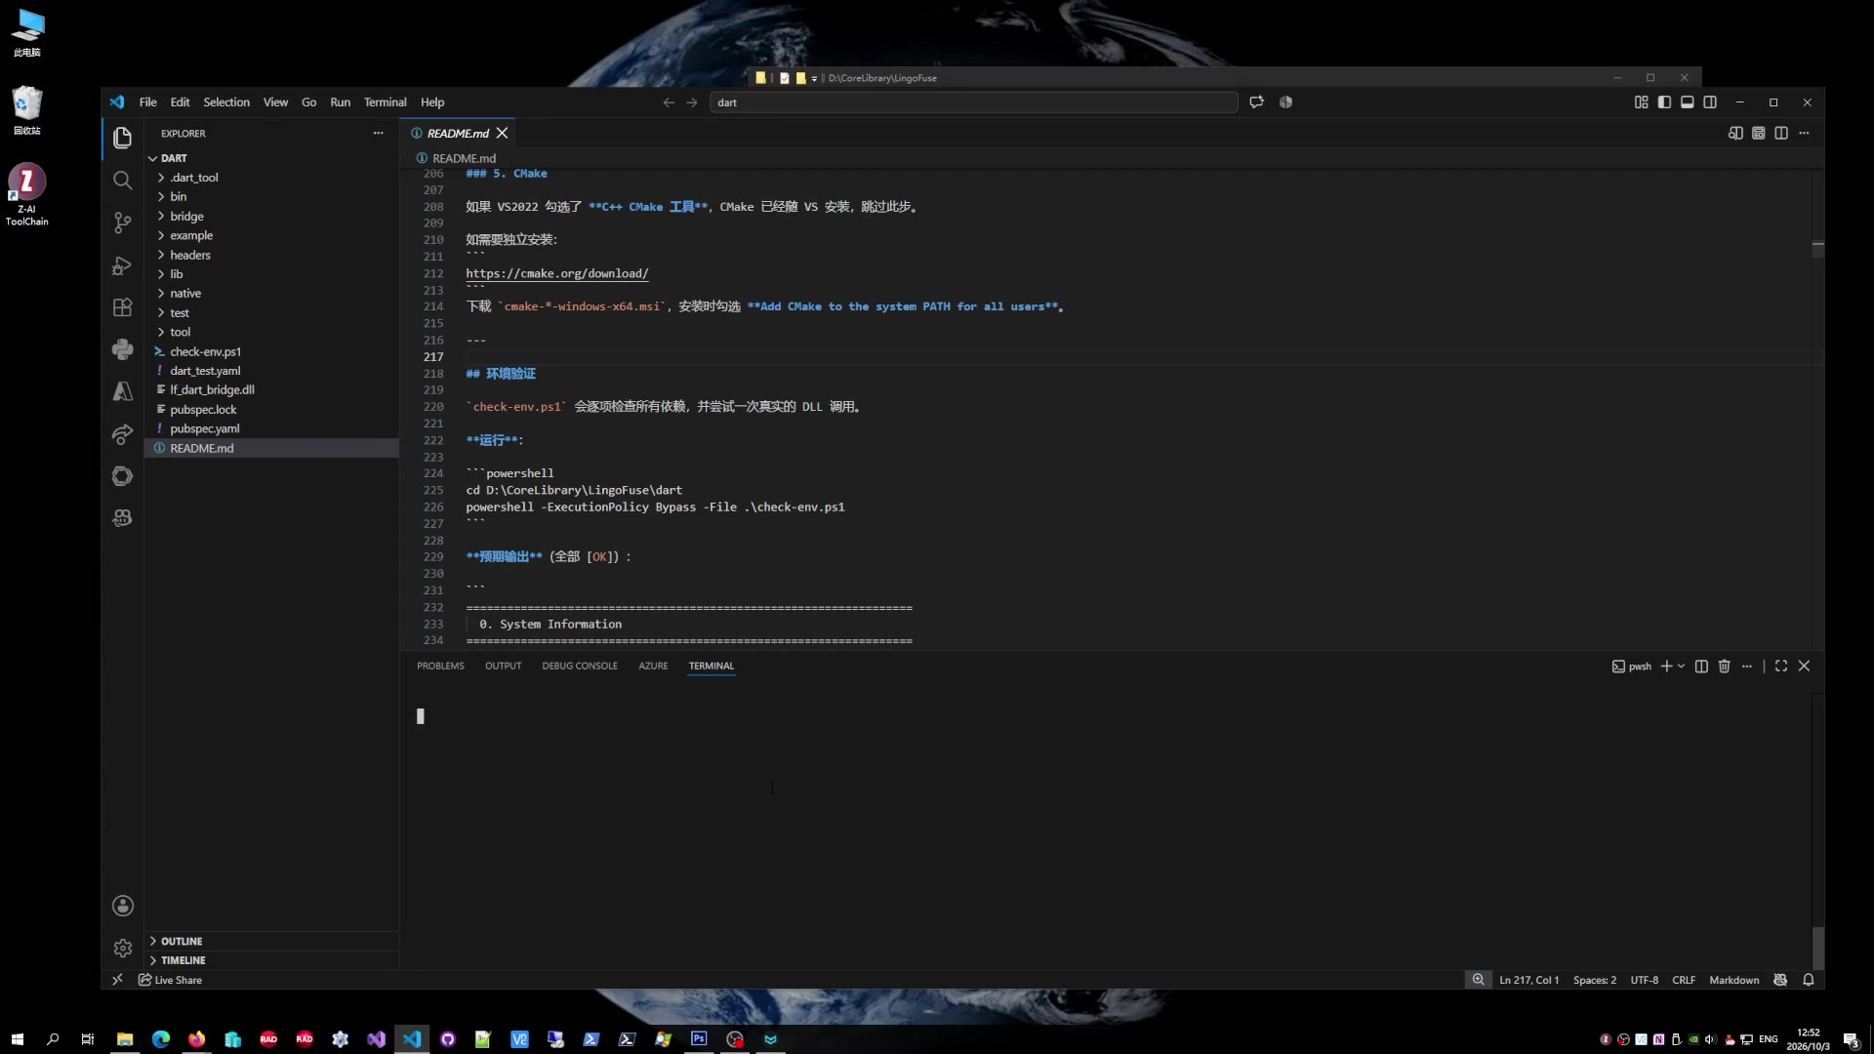Toggle the secondary side bar layout

1710,102
